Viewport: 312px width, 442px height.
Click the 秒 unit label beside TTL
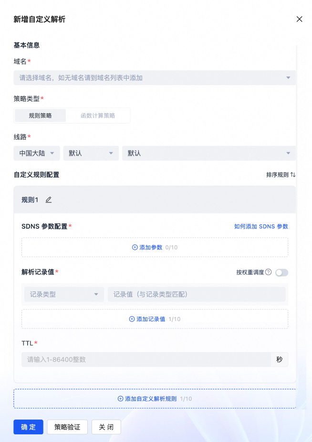point(280,359)
